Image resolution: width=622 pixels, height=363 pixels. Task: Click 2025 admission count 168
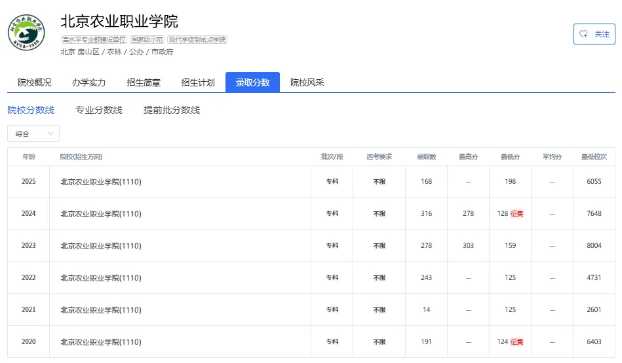click(427, 181)
